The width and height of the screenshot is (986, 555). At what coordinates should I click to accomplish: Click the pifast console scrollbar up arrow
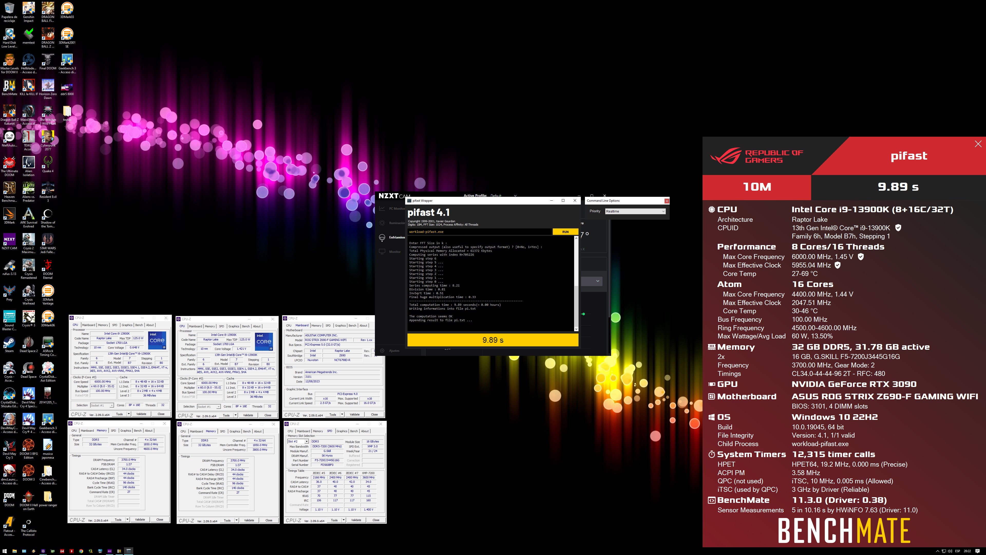pos(576,238)
